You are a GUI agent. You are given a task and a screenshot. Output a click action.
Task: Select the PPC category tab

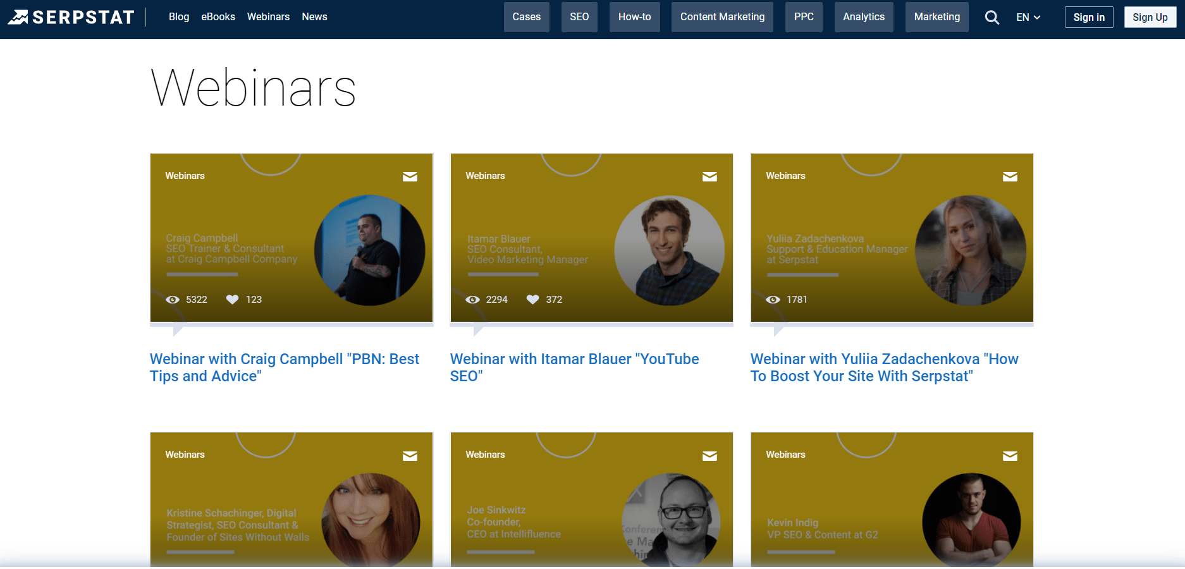pyautogui.click(x=804, y=17)
